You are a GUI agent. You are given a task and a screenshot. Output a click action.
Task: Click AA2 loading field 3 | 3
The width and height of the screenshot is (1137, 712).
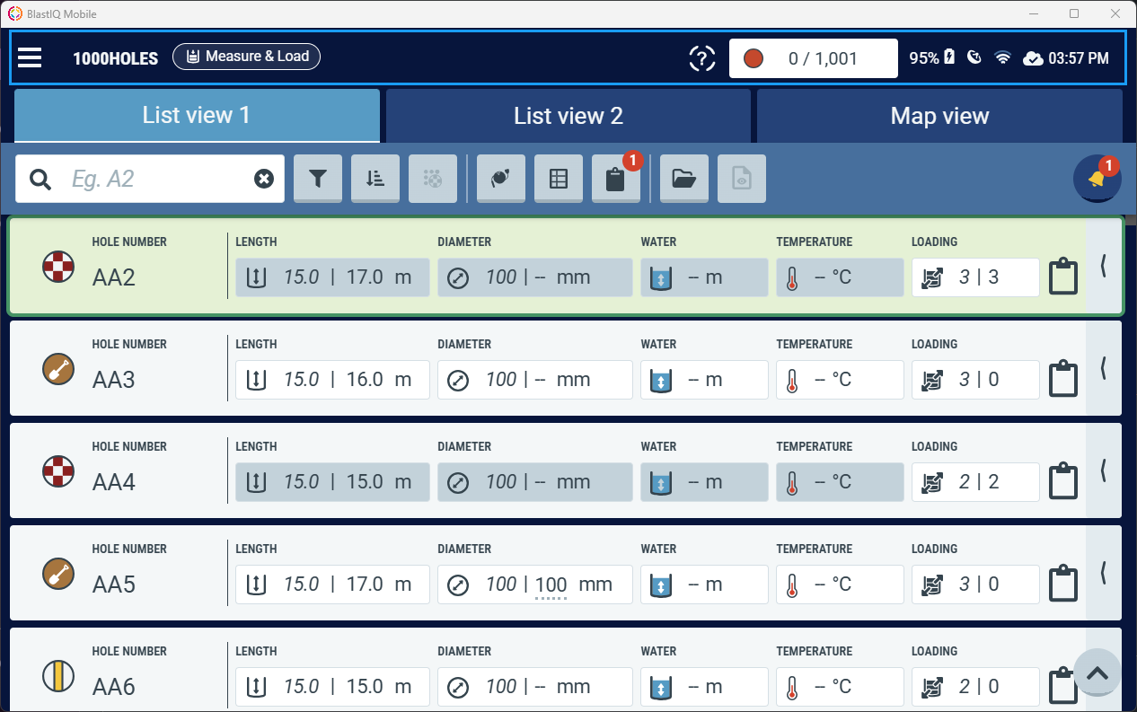(x=975, y=277)
